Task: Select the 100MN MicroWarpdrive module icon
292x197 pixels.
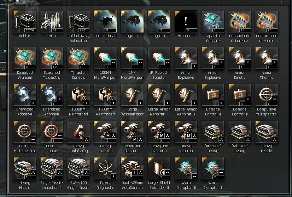Action: pyautogui.click(x=105, y=58)
